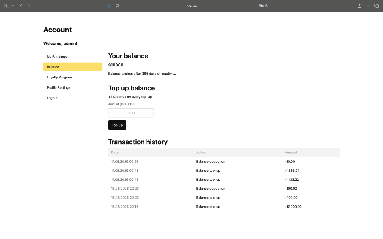Click the Top up button
Viewport: 383px width, 239px height.
pyautogui.click(x=117, y=125)
